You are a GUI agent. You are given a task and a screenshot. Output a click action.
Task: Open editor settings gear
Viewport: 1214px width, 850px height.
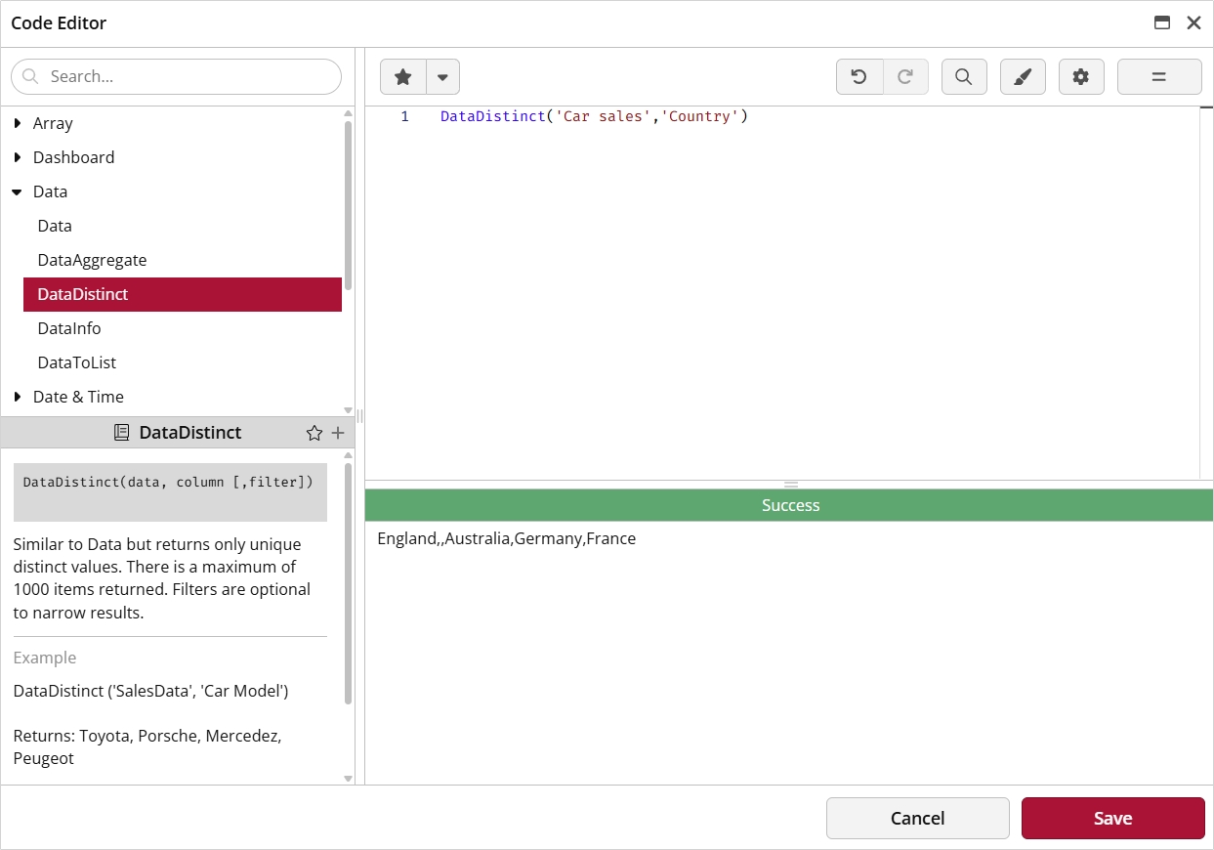point(1081,77)
